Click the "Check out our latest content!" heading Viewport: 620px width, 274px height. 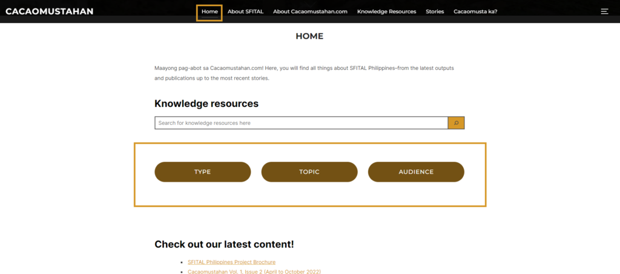pos(224,244)
